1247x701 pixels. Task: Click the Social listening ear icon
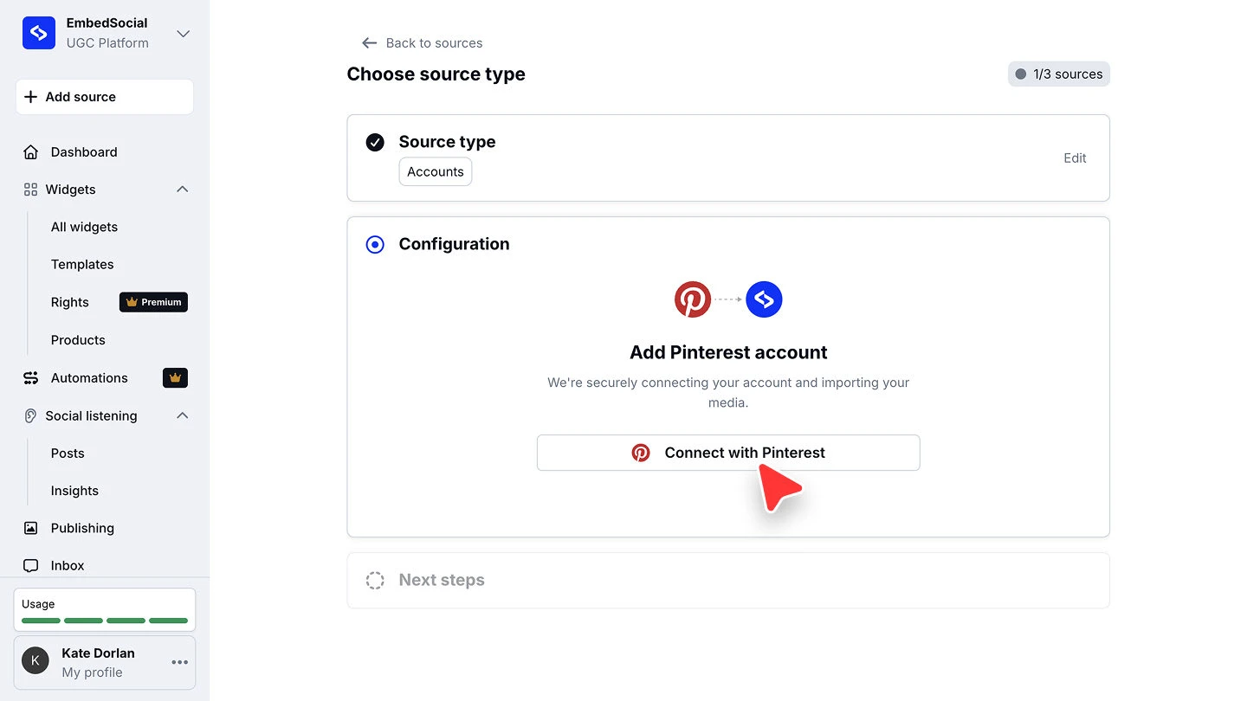[30, 416]
